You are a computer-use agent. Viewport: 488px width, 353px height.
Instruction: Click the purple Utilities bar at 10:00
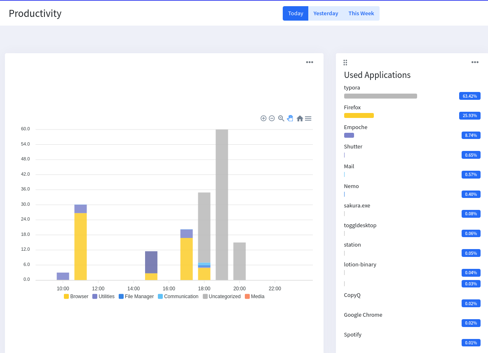coord(63,276)
